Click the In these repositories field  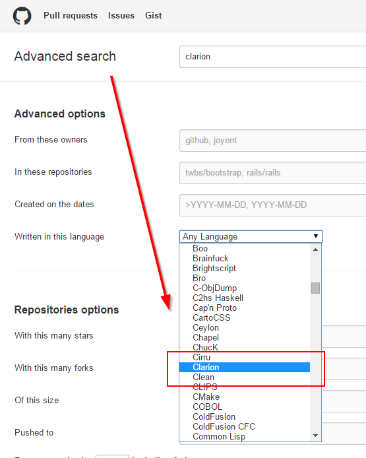[272, 173]
